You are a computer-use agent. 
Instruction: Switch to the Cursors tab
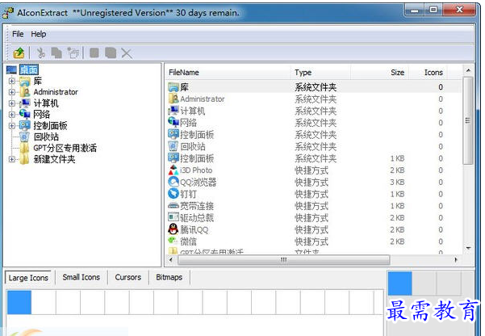(x=128, y=277)
